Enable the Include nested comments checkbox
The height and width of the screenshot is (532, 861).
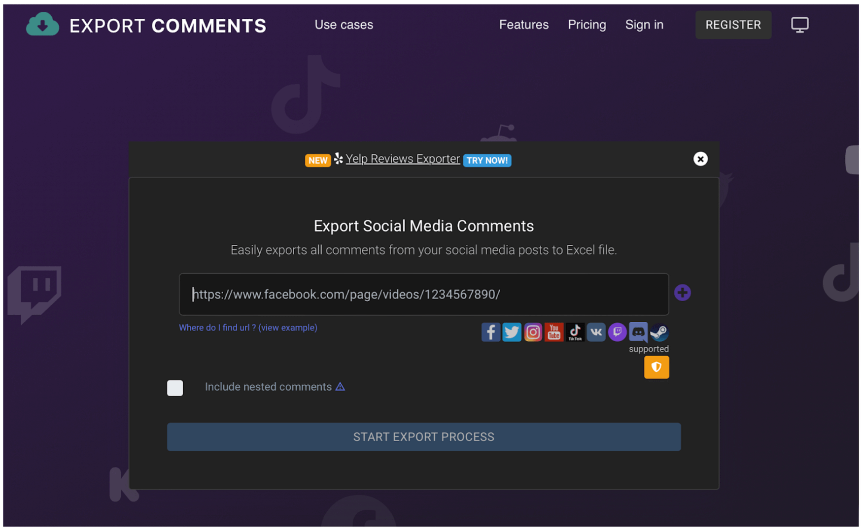tap(175, 388)
